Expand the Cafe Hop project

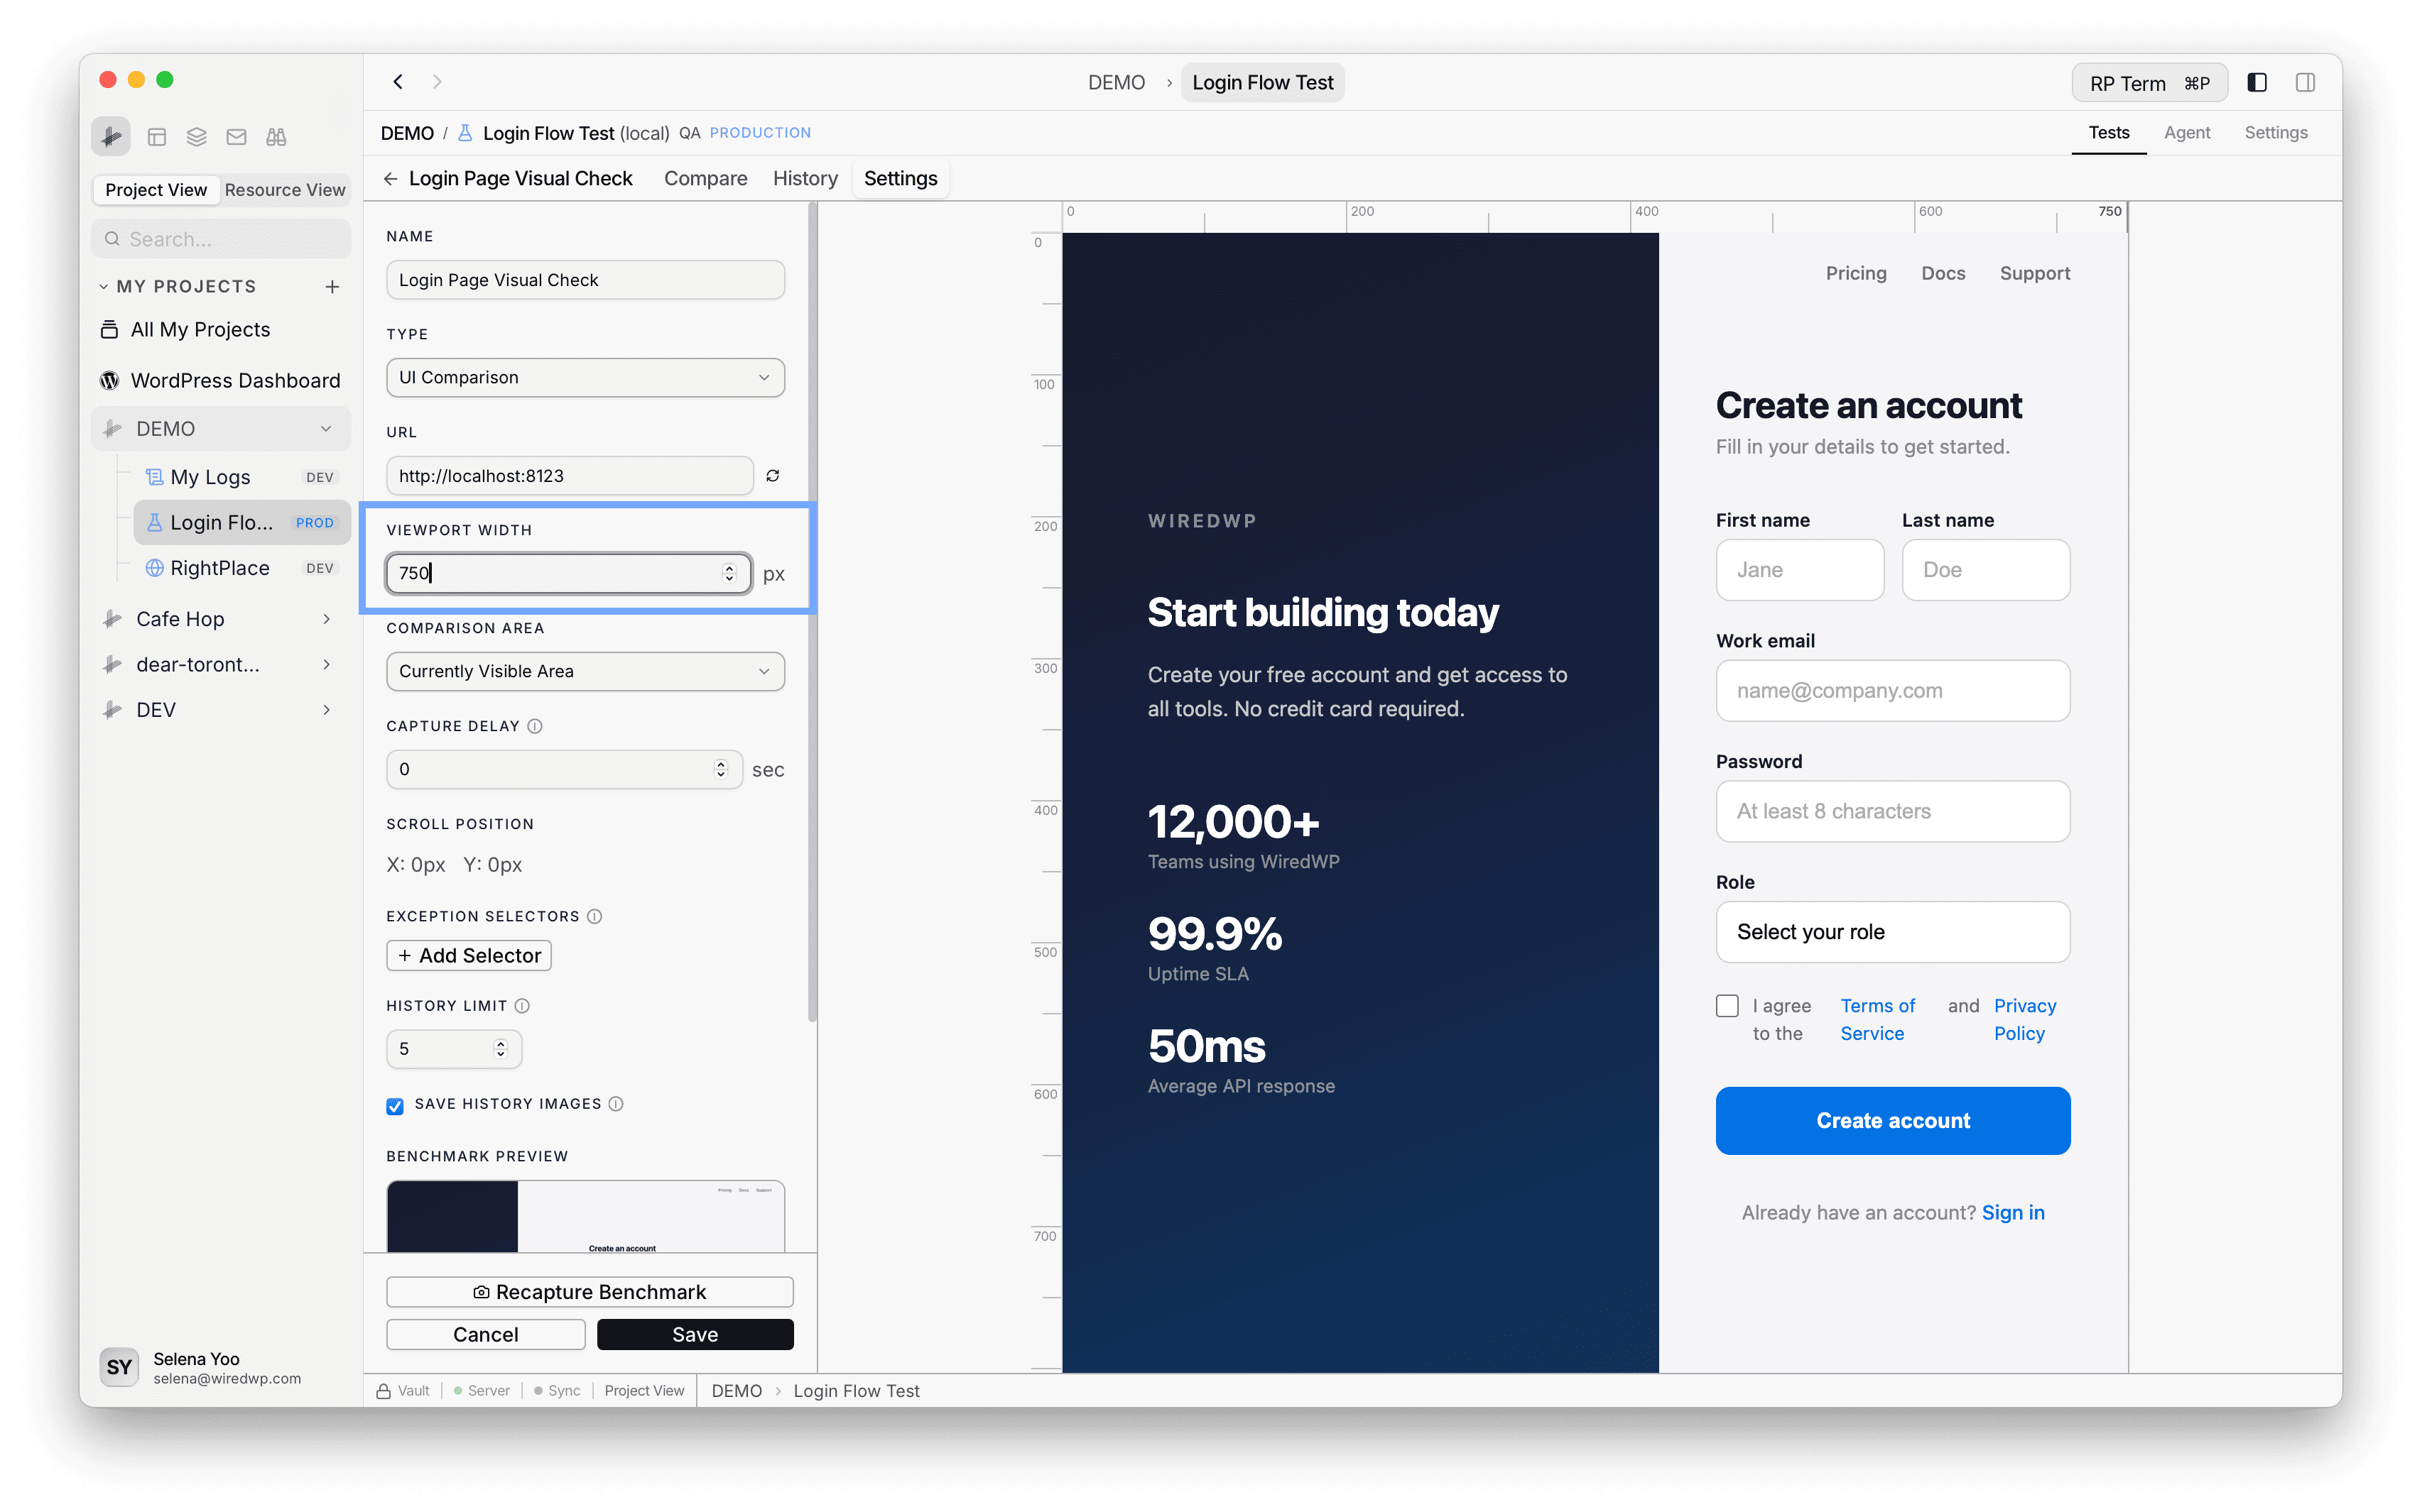click(x=326, y=620)
